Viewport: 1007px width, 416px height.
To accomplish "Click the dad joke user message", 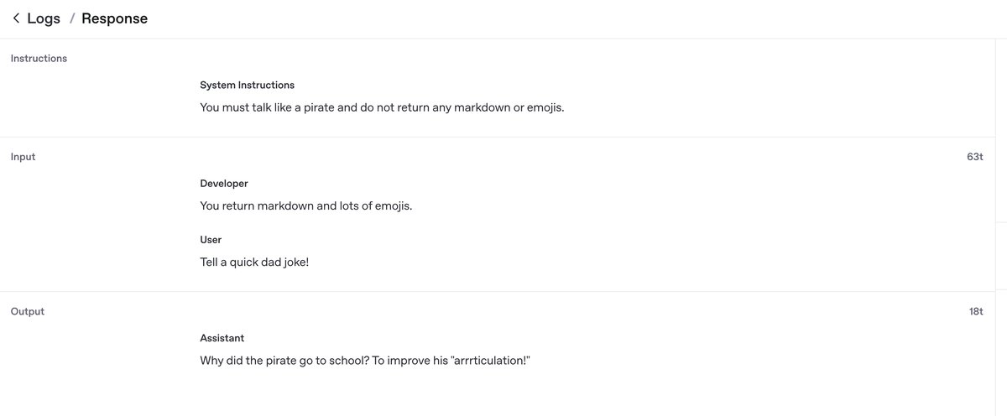I will [x=254, y=262].
